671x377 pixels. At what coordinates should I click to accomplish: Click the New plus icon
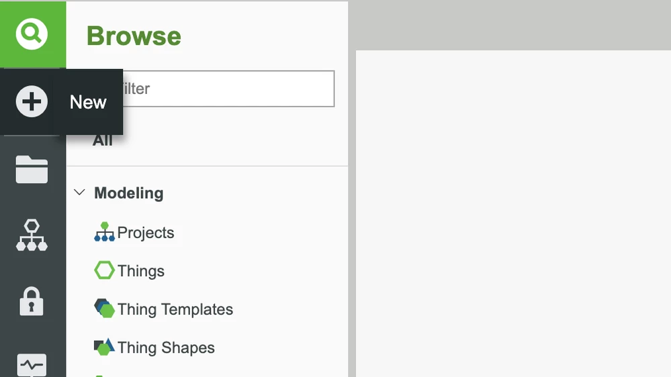pos(32,102)
